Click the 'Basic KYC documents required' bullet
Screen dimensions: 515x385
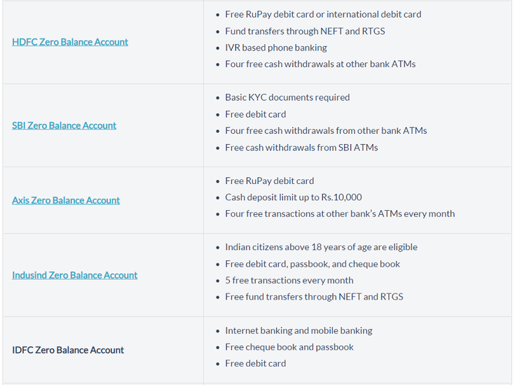point(287,97)
